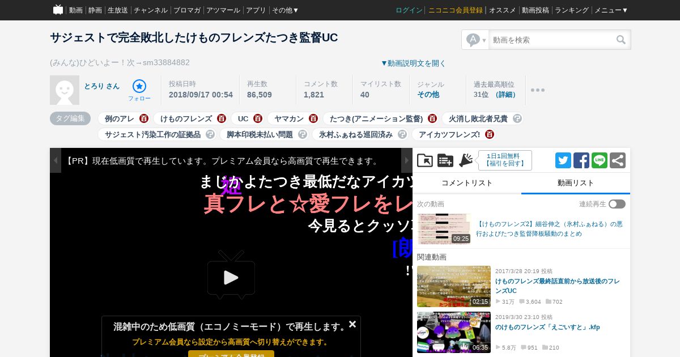
Task: Open the dictionary icon for UC tag
Action: pyautogui.click(x=258, y=118)
